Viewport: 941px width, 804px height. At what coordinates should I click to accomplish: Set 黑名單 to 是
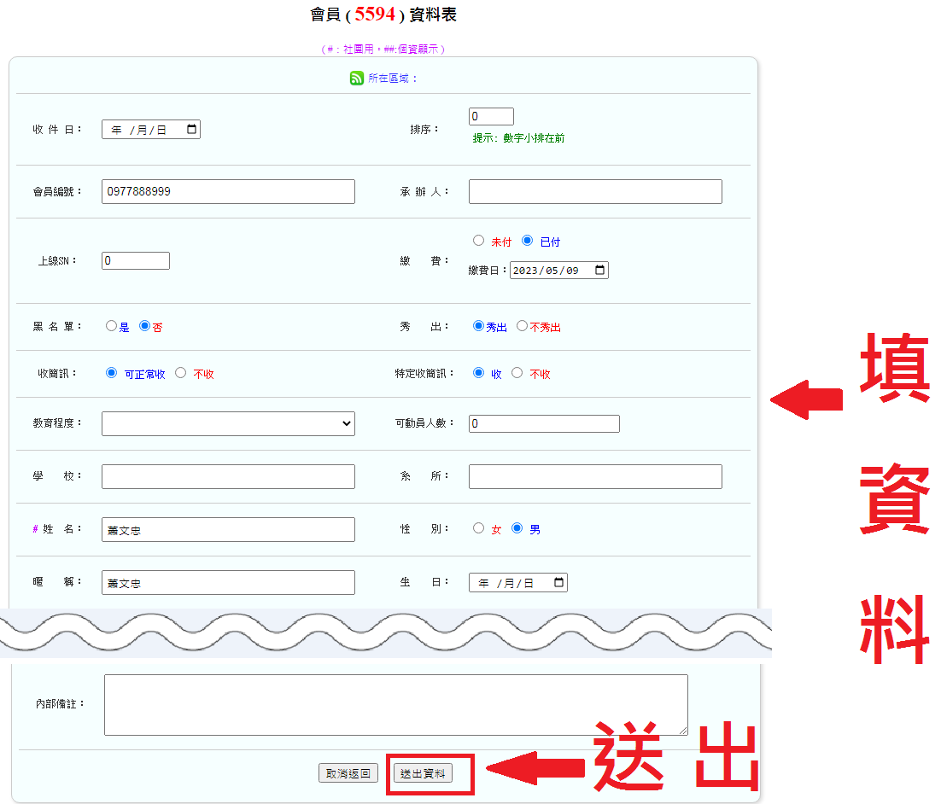[111, 326]
